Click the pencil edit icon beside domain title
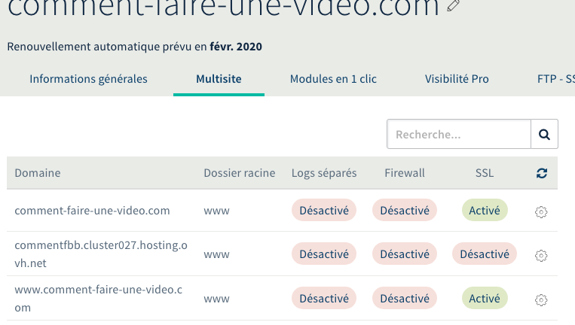Viewport: 575px width, 325px height. click(x=453, y=6)
